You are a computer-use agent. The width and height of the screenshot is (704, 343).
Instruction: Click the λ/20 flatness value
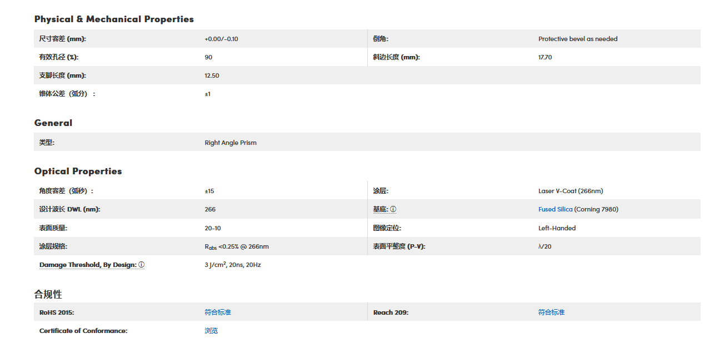pyautogui.click(x=545, y=246)
